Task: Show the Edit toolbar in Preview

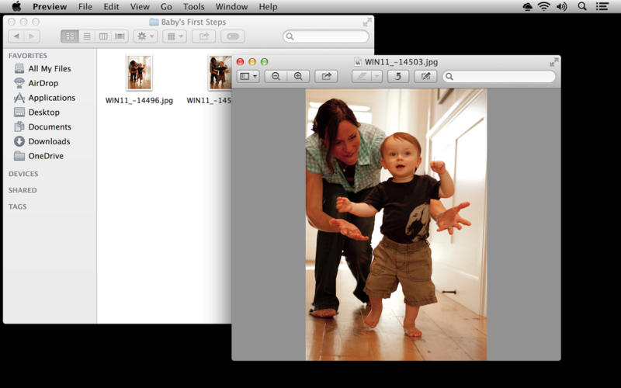Action: pyautogui.click(x=425, y=76)
